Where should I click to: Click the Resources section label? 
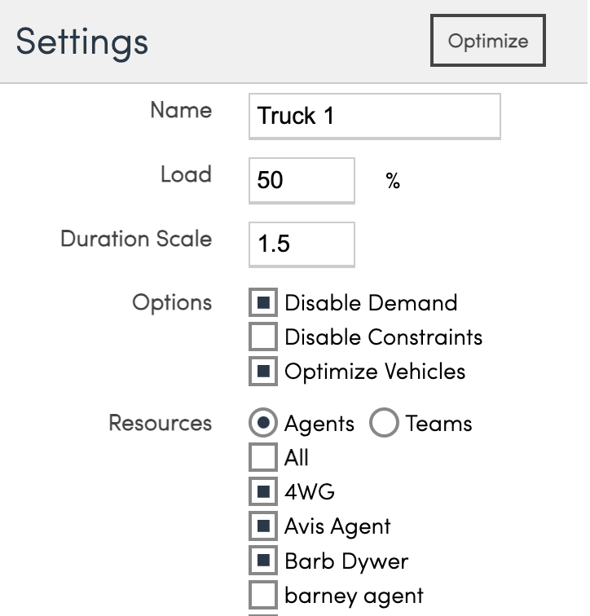coord(160,423)
